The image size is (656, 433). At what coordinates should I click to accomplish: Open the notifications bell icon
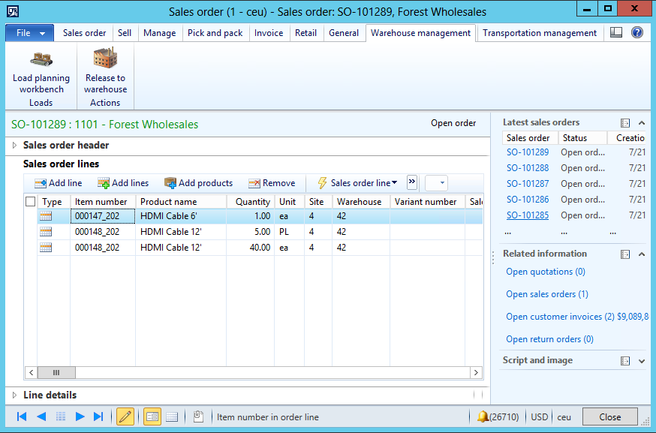coord(483,416)
